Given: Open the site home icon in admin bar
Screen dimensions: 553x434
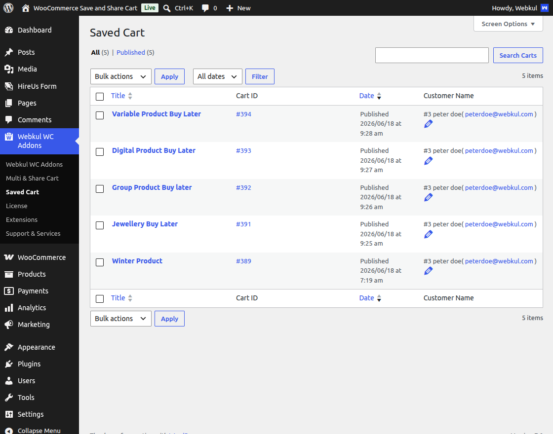Looking at the screenshot, I should coord(25,8).
